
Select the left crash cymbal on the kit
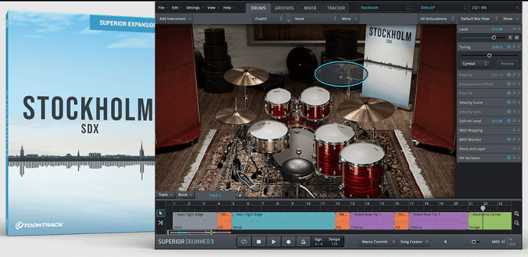pyautogui.click(x=246, y=76)
